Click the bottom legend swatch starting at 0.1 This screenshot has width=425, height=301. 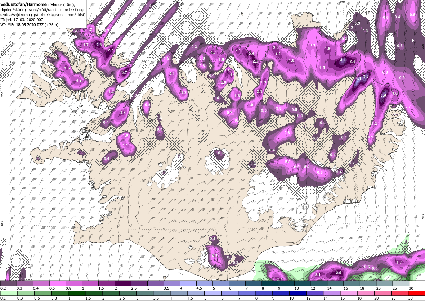pyautogui.click(x=9, y=293)
